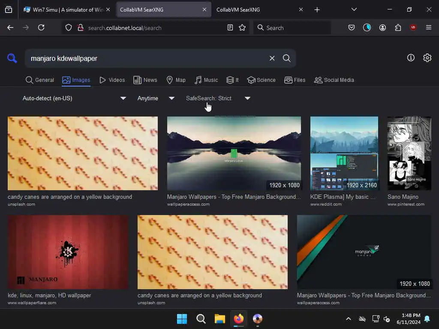Submit search with the magnifier button
This screenshot has height=329, width=439.
pyautogui.click(x=287, y=58)
